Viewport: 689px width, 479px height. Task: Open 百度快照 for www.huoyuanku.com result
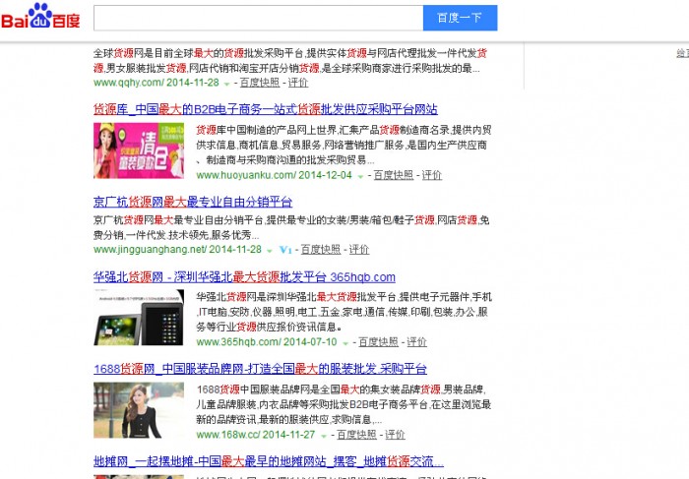(x=394, y=175)
